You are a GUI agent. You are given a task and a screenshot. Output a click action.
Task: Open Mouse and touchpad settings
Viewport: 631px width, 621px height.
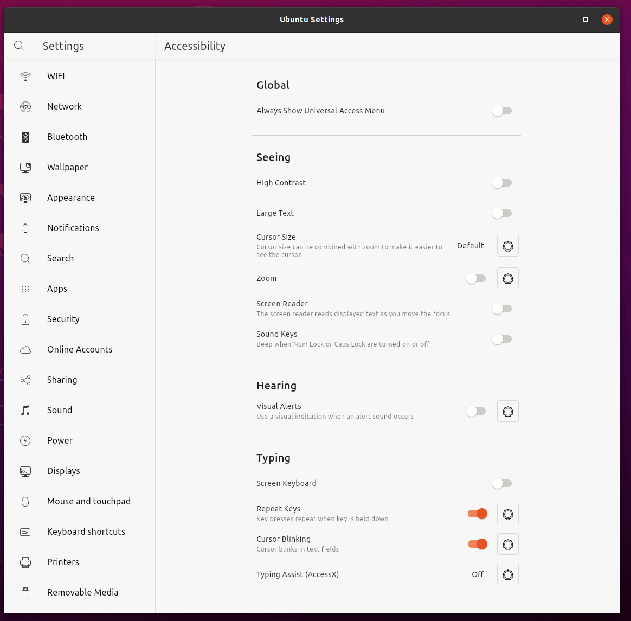coord(79,501)
